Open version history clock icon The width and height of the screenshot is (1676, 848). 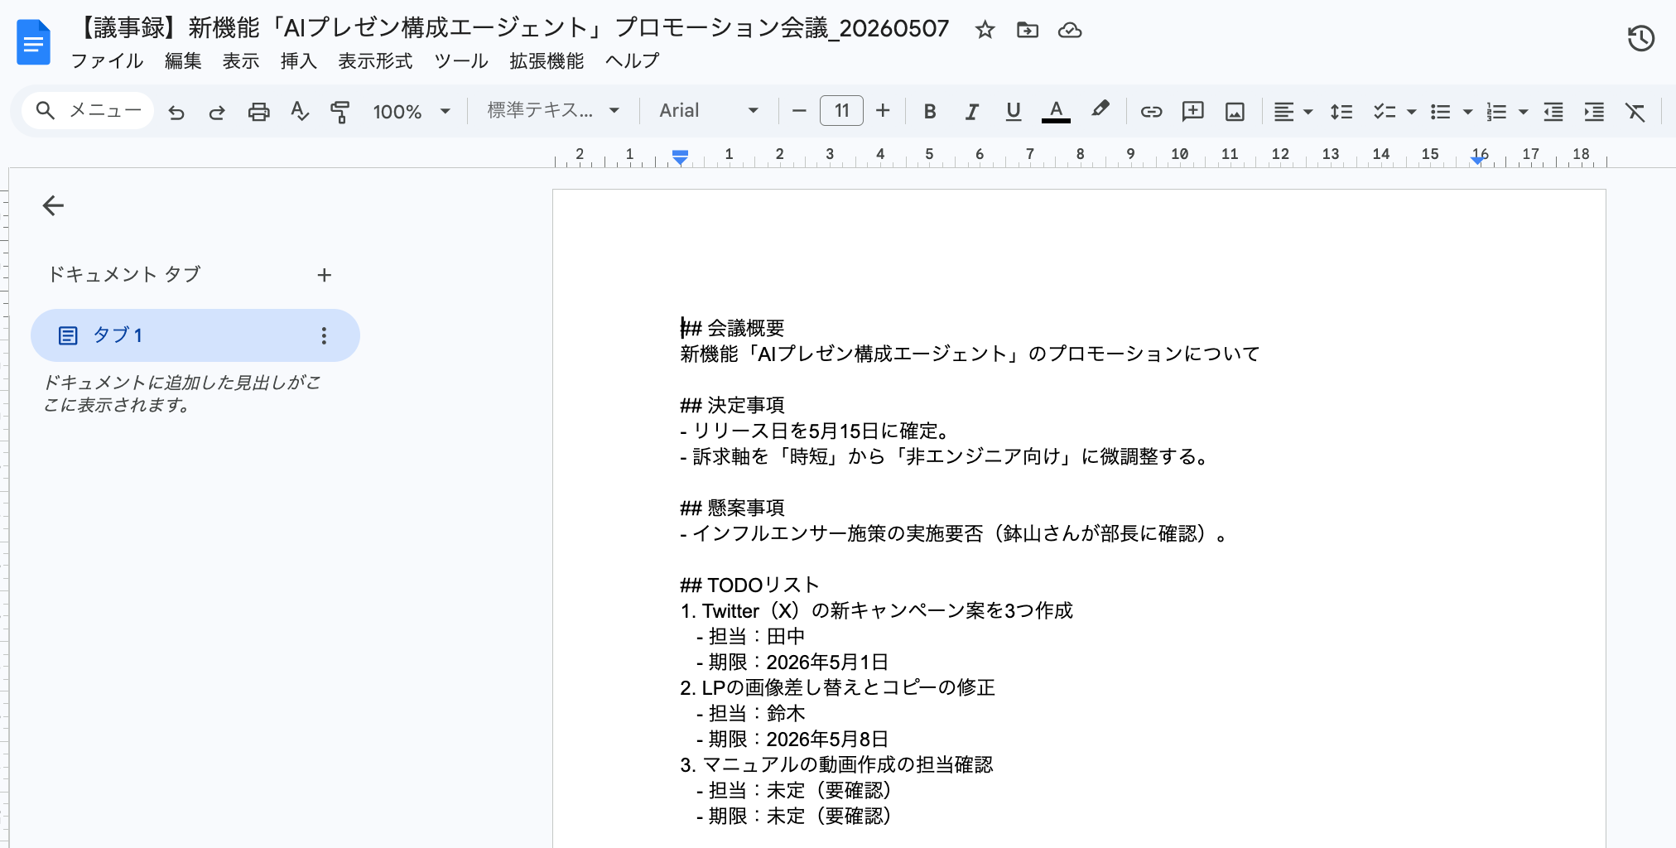pos(1640,38)
